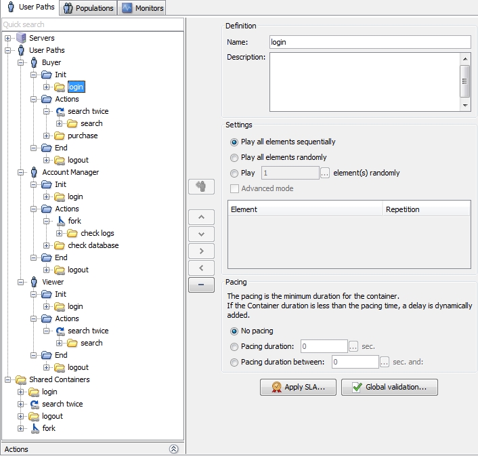The height and width of the screenshot is (456, 478).
Task: Enable the Advanced mode checkbox
Action: pos(234,188)
